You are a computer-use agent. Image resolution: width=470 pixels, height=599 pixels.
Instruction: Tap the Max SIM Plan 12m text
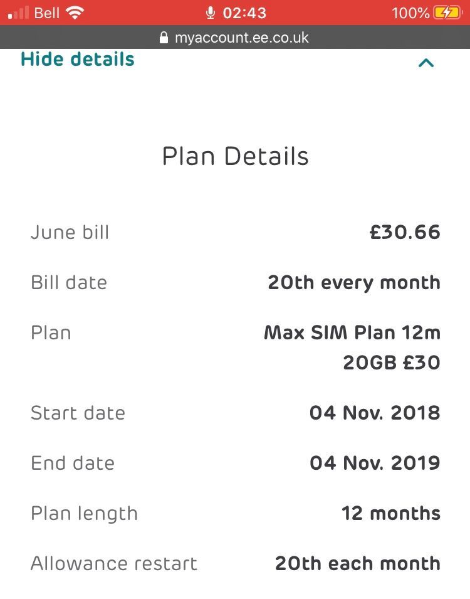pyautogui.click(x=352, y=332)
